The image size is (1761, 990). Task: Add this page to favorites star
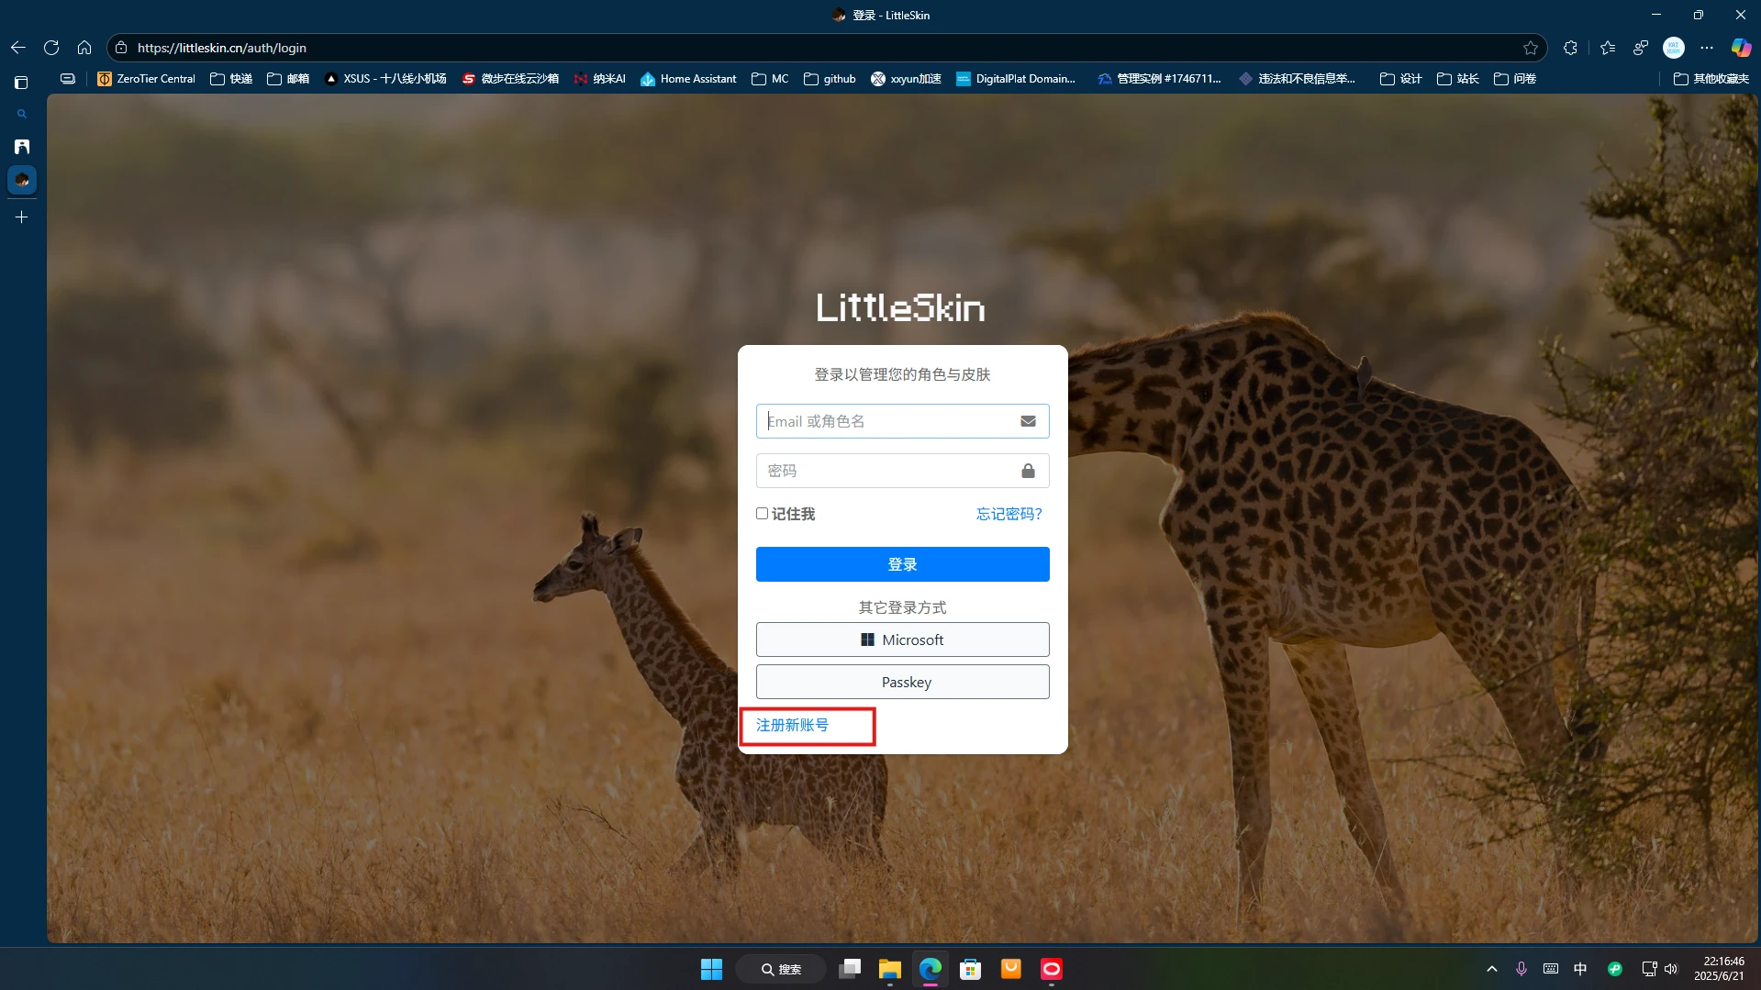pyautogui.click(x=1531, y=48)
